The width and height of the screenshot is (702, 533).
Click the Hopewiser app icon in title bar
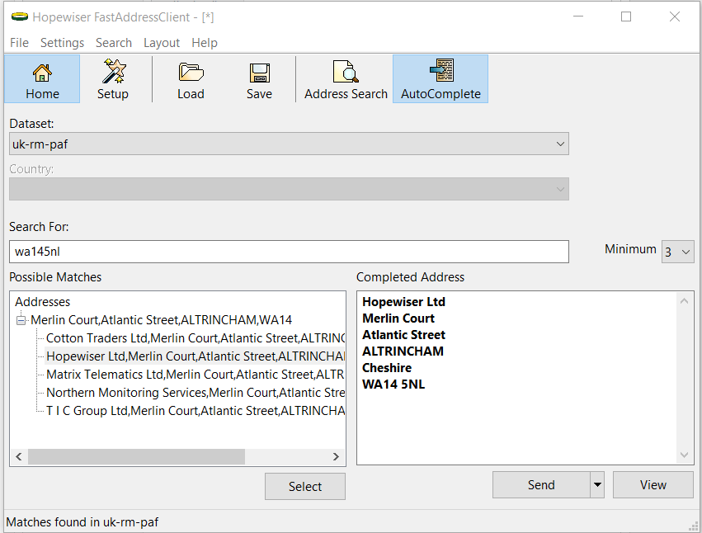pos(18,17)
